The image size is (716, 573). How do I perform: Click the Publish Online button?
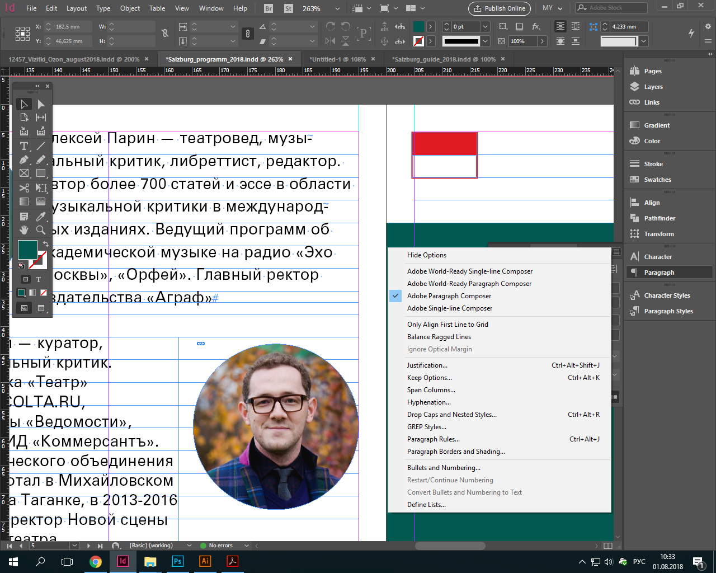[498, 8]
